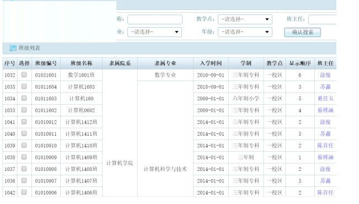Enable the checkbox in row 1040
Viewport: 359px width, 204px height.
[24, 133]
